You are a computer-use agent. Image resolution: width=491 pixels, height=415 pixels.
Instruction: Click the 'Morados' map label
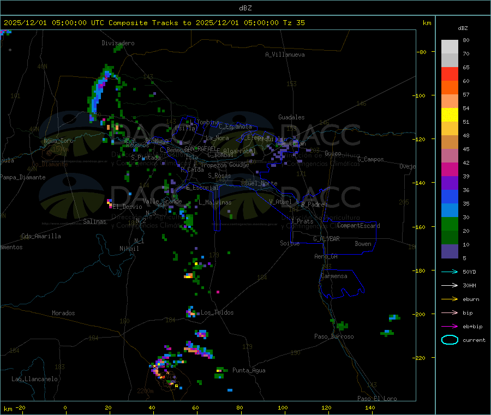click(x=64, y=313)
